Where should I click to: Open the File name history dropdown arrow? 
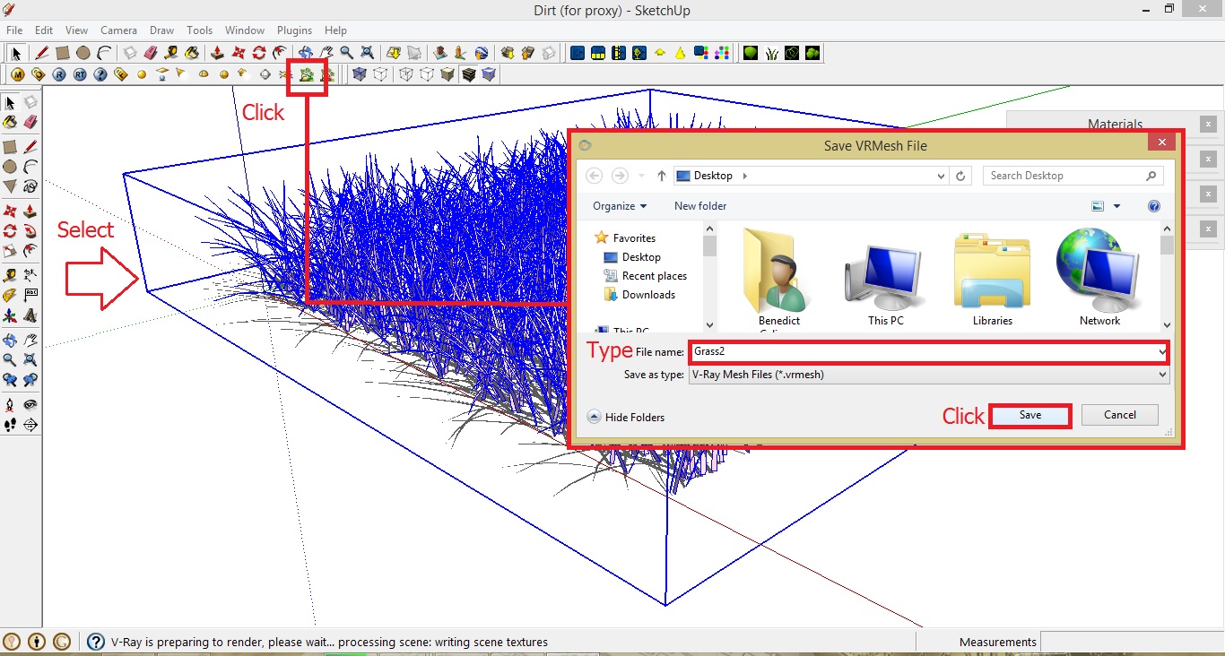(1162, 352)
